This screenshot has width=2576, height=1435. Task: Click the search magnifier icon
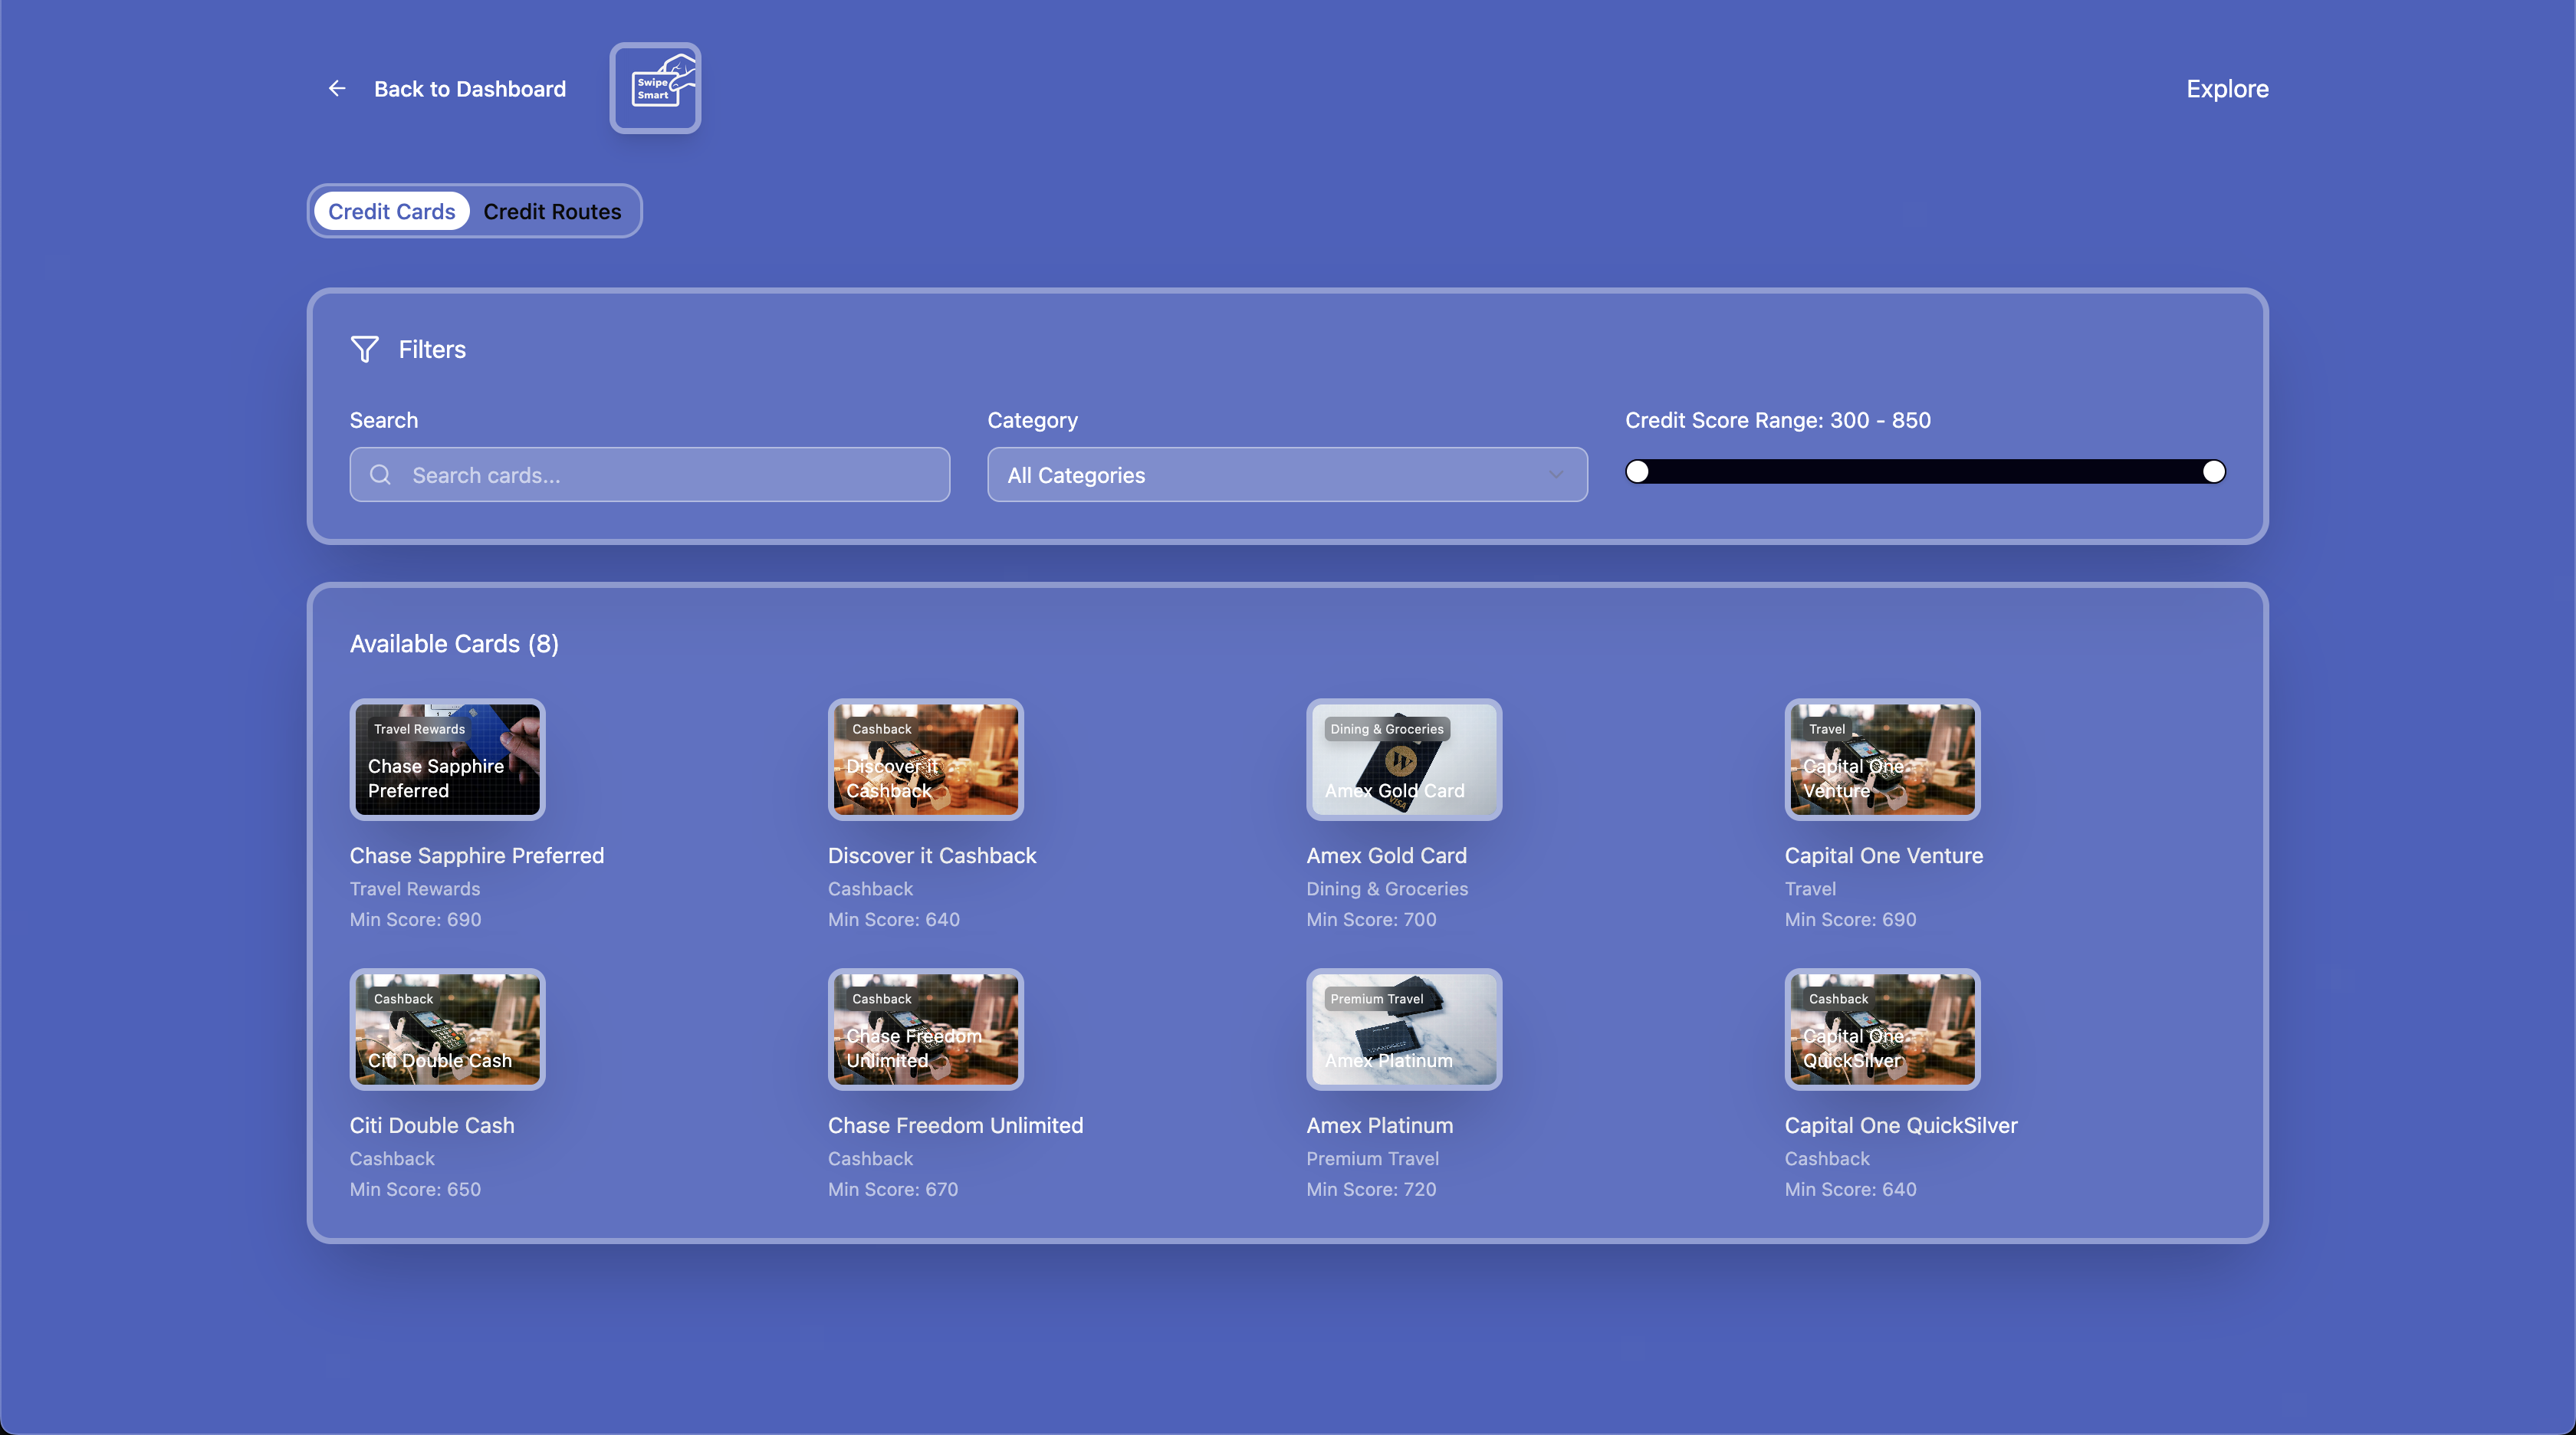[380, 475]
